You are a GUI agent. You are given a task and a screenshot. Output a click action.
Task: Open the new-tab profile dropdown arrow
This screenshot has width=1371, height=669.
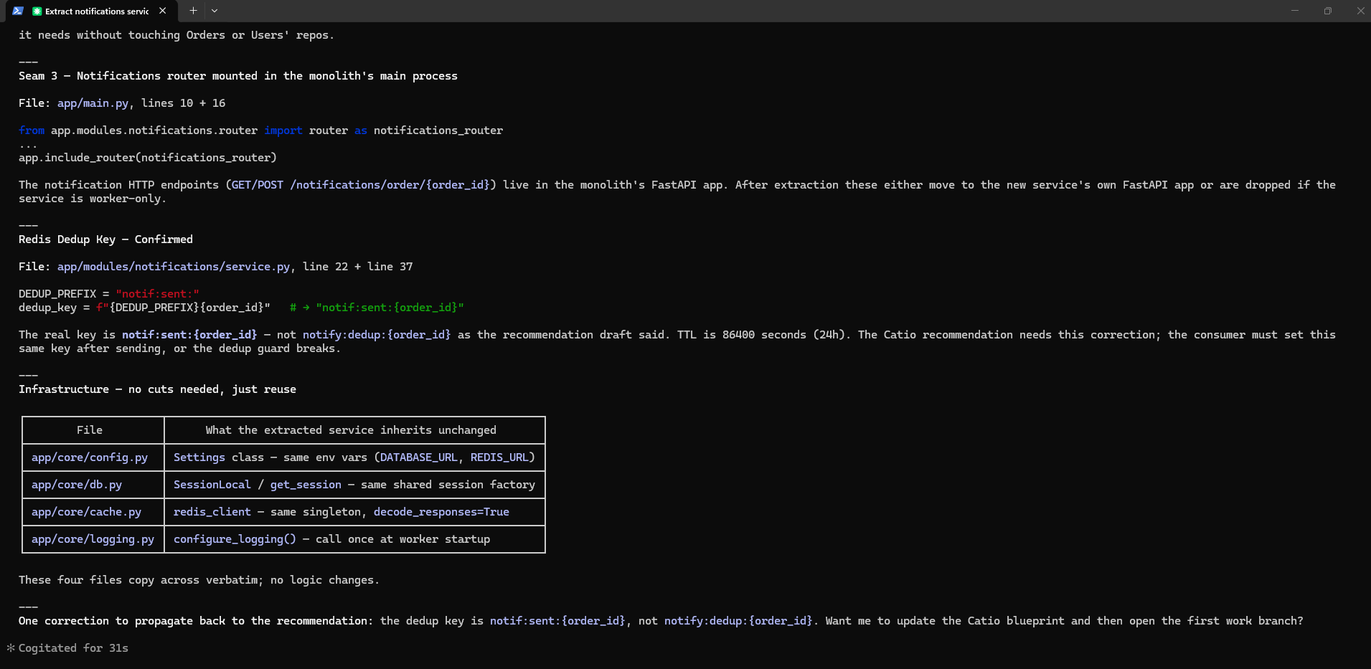(215, 11)
